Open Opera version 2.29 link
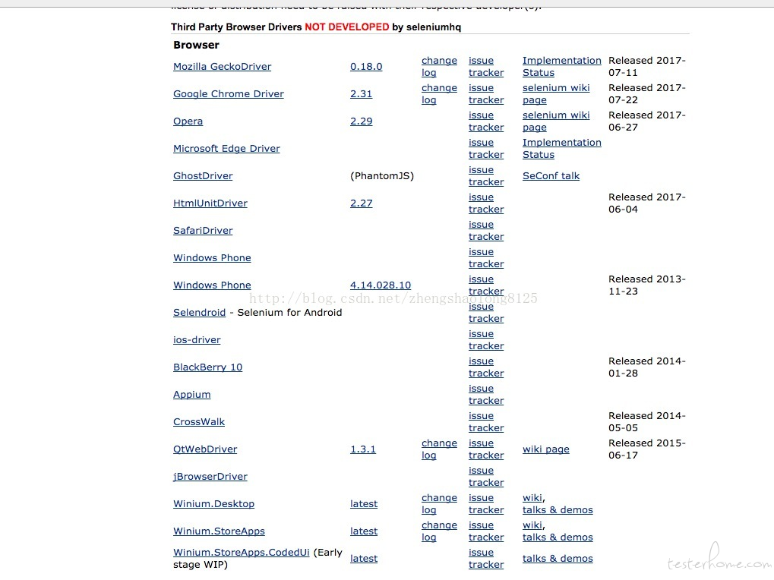Viewport: 774px width, 580px height. [x=362, y=121]
